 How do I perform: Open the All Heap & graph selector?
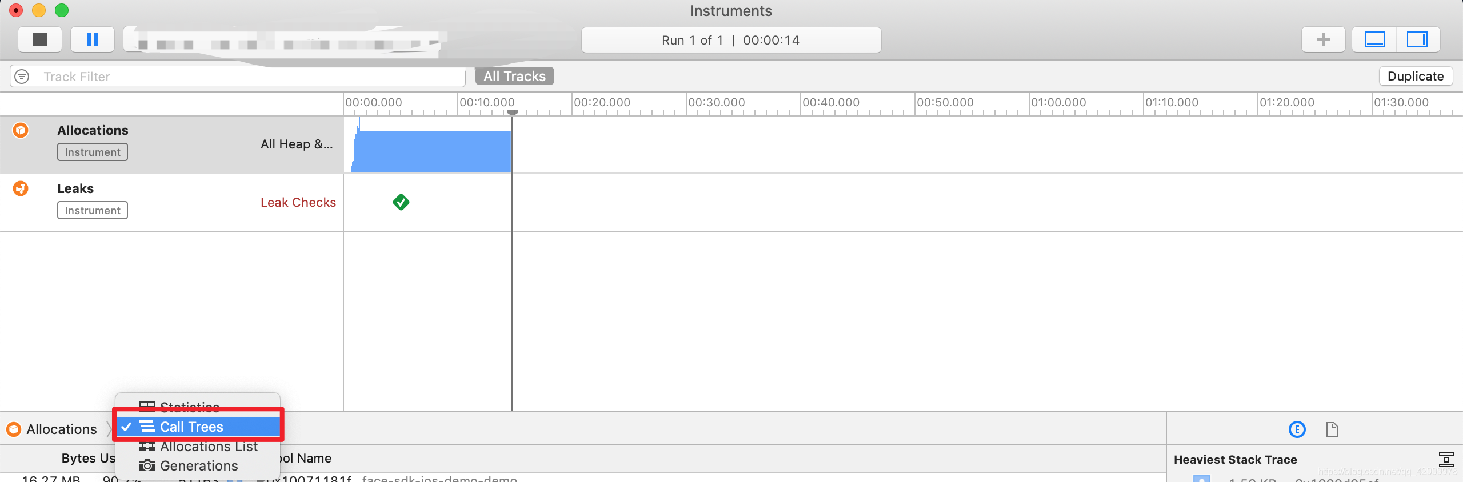pyautogui.click(x=297, y=144)
